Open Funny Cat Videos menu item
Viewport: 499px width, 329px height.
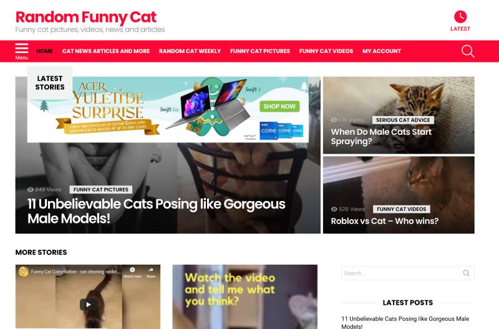coord(326,51)
